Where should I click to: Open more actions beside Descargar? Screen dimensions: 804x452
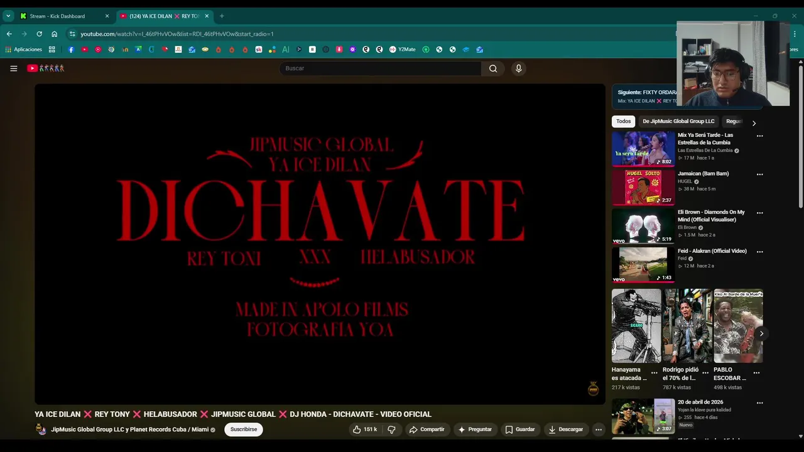pyautogui.click(x=599, y=429)
